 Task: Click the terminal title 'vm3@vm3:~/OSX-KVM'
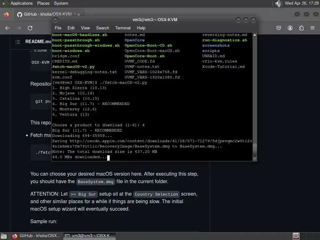pos(155,20)
